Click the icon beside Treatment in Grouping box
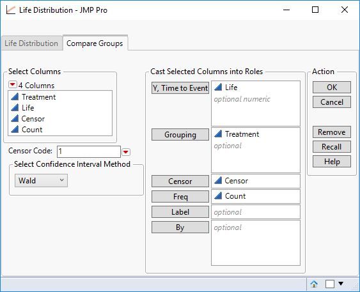360x292 pixels. [218, 134]
